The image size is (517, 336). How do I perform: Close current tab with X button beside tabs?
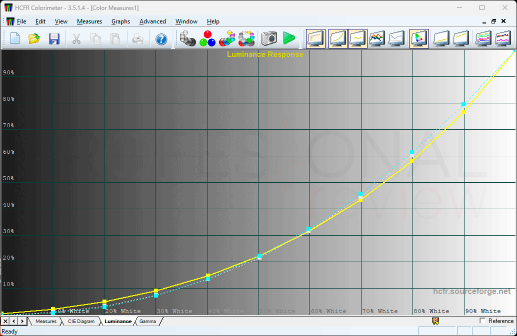click(5, 321)
